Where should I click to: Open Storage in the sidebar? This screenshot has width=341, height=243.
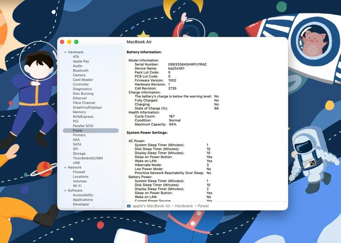79,154
